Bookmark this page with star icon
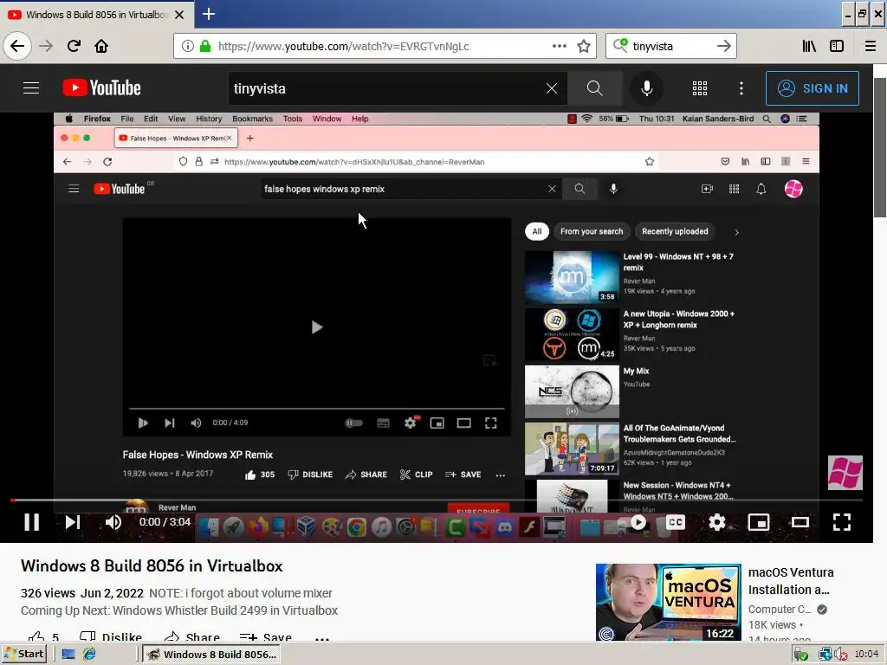 pos(584,46)
